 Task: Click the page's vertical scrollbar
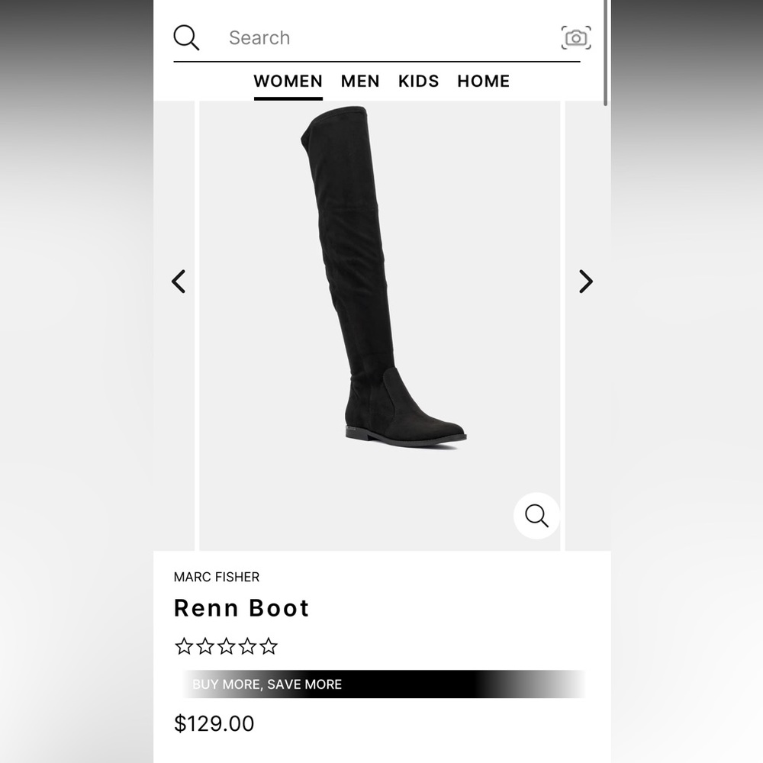coord(606,53)
